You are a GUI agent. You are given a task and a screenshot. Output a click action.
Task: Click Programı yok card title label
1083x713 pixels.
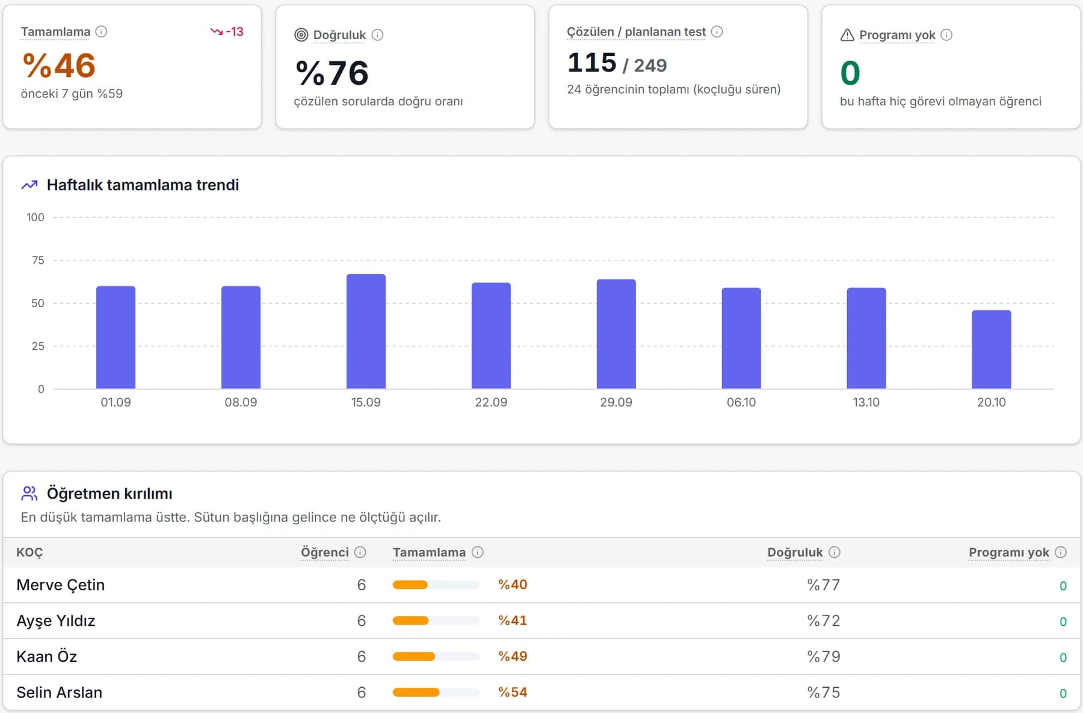coord(897,35)
